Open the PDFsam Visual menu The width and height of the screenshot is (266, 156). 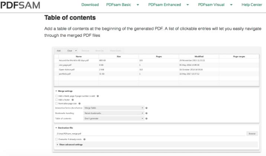[214, 5]
